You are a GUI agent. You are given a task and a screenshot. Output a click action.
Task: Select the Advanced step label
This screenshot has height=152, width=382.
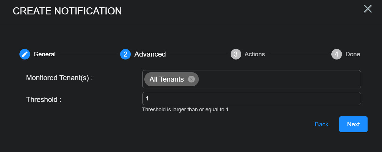tap(150, 54)
